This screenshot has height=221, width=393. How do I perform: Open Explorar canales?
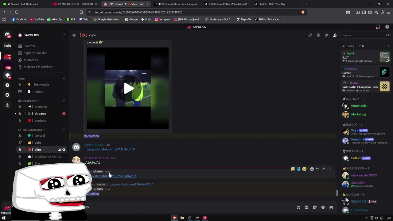[x=41, y=53]
